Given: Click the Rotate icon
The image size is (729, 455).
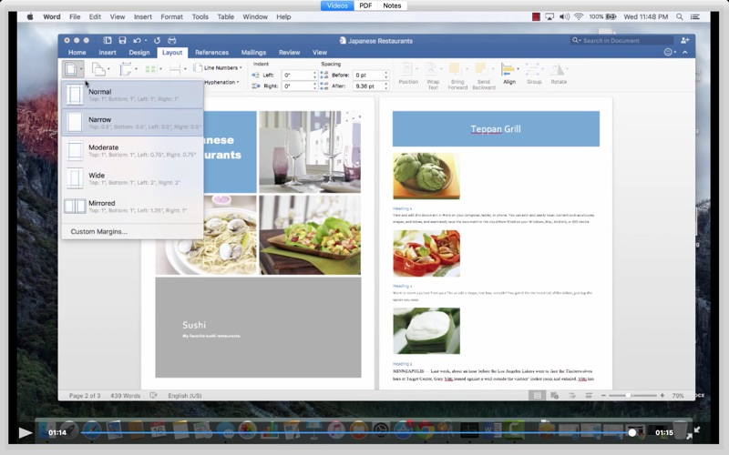Looking at the screenshot, I should coord(557,70).
